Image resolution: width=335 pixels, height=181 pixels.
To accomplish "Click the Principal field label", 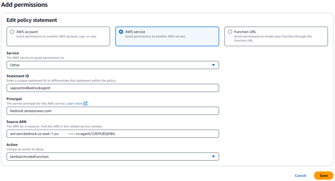I will click(14, 99).
